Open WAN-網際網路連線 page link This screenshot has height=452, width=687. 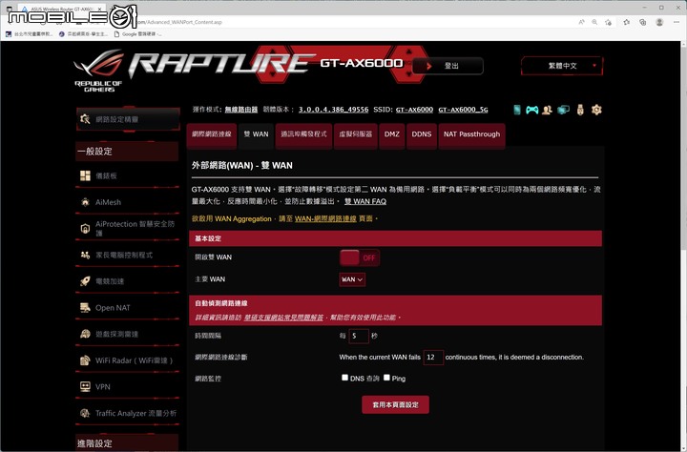325,218
